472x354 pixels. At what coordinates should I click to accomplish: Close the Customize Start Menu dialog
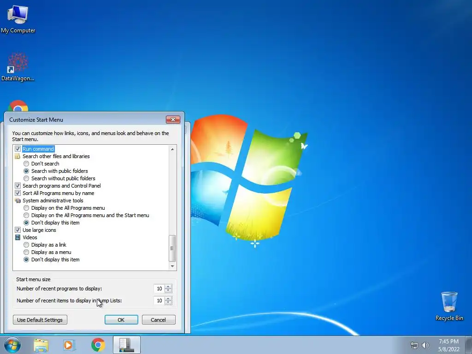173,119
